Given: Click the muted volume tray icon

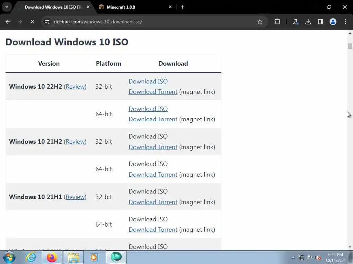Looking at the screenshot, I should [x=318, y=258].
